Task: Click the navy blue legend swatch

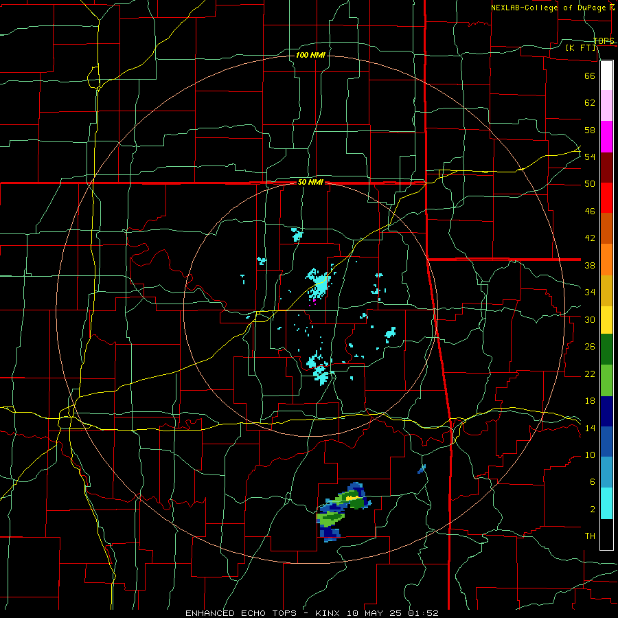Action: tap(606, 411)
